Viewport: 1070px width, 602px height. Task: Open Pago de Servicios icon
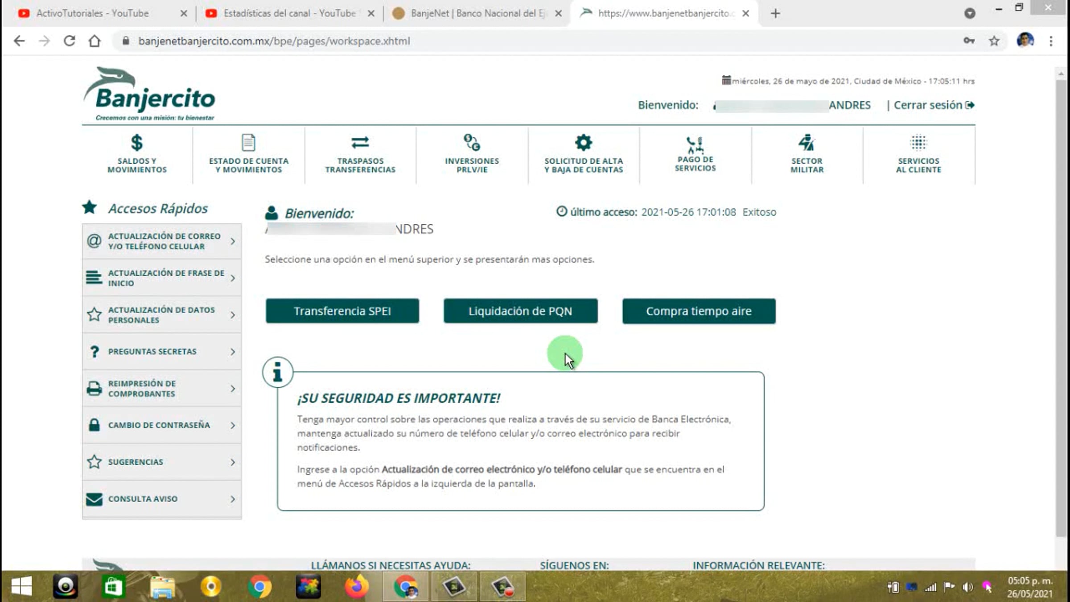(x=695, y=144)
